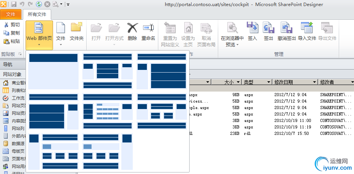Choose header, footer, three-column layout thumbnail
The width and height of the screenshot is (354, 174).
click(108, 71)
